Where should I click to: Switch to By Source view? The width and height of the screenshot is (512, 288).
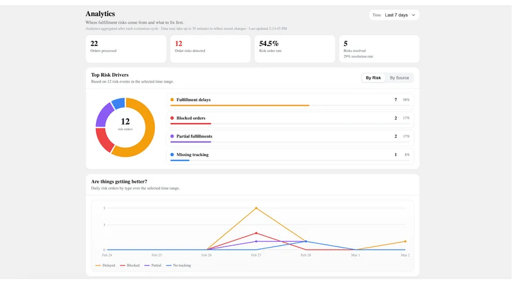(399, 77)
